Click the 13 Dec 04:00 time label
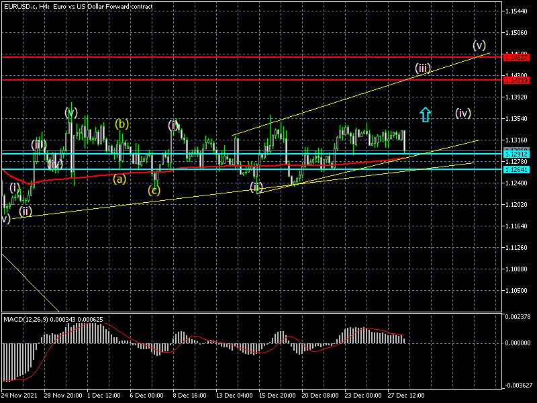The width and height of the screenshot is (537, 403). tap(234, 395)
